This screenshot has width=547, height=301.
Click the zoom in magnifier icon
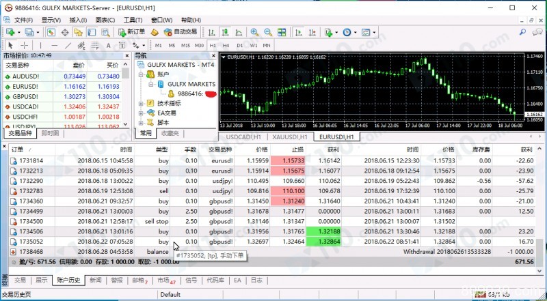[254, 32]
